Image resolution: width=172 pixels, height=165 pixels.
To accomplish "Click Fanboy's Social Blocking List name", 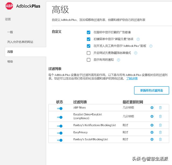I will click(91, 139).
